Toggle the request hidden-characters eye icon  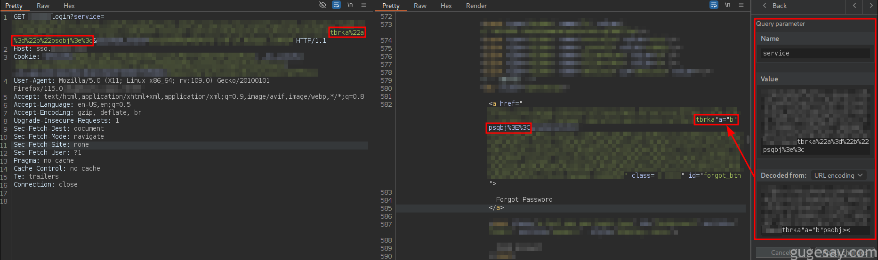pyautogui.click(x=322, y=5)
